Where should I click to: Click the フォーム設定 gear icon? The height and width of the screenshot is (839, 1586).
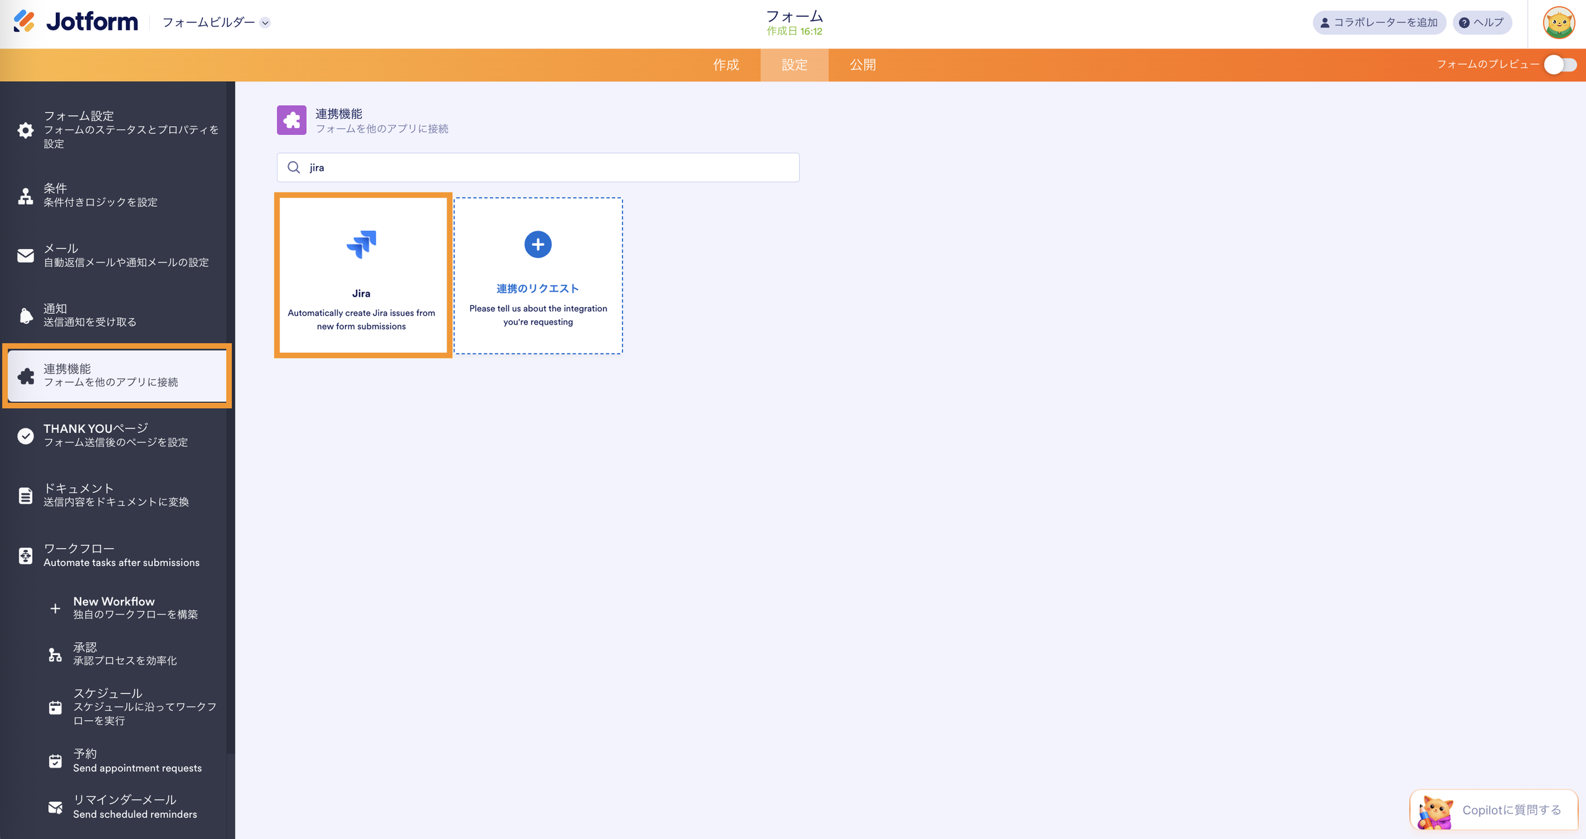25,130
